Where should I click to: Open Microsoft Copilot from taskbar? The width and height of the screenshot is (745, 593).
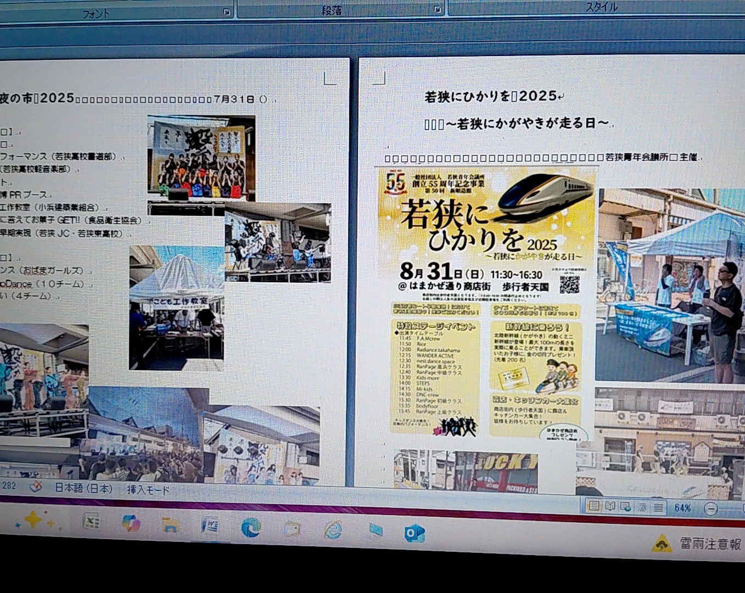tap(131, 523)
